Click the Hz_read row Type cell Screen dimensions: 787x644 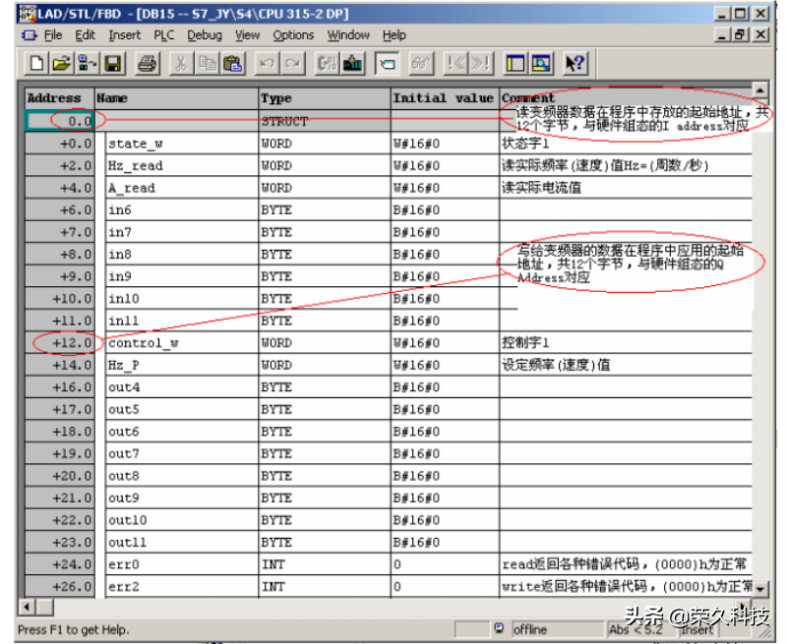pos(323,166)
